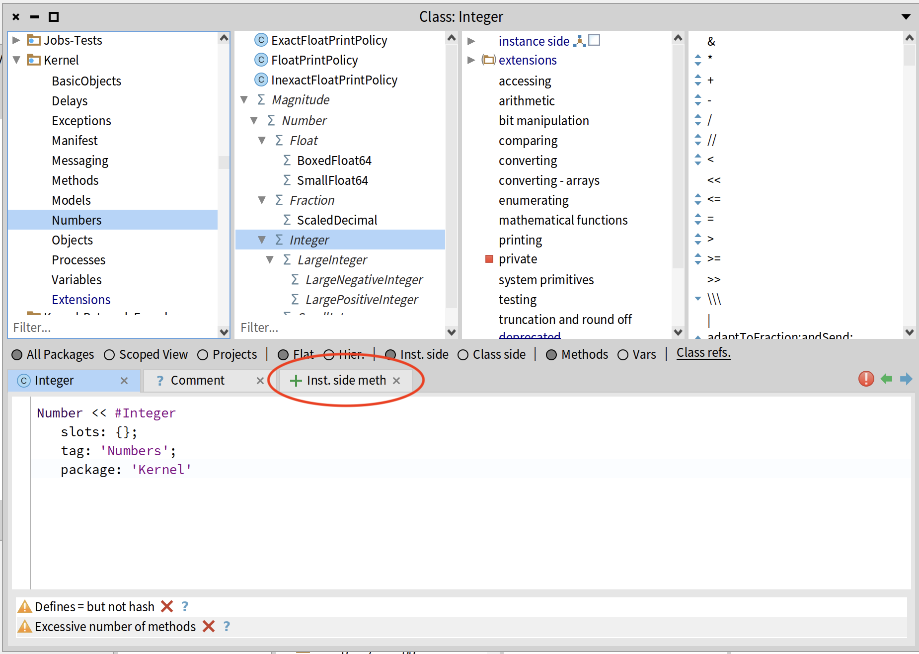Click the red critique warning icon

866,379
